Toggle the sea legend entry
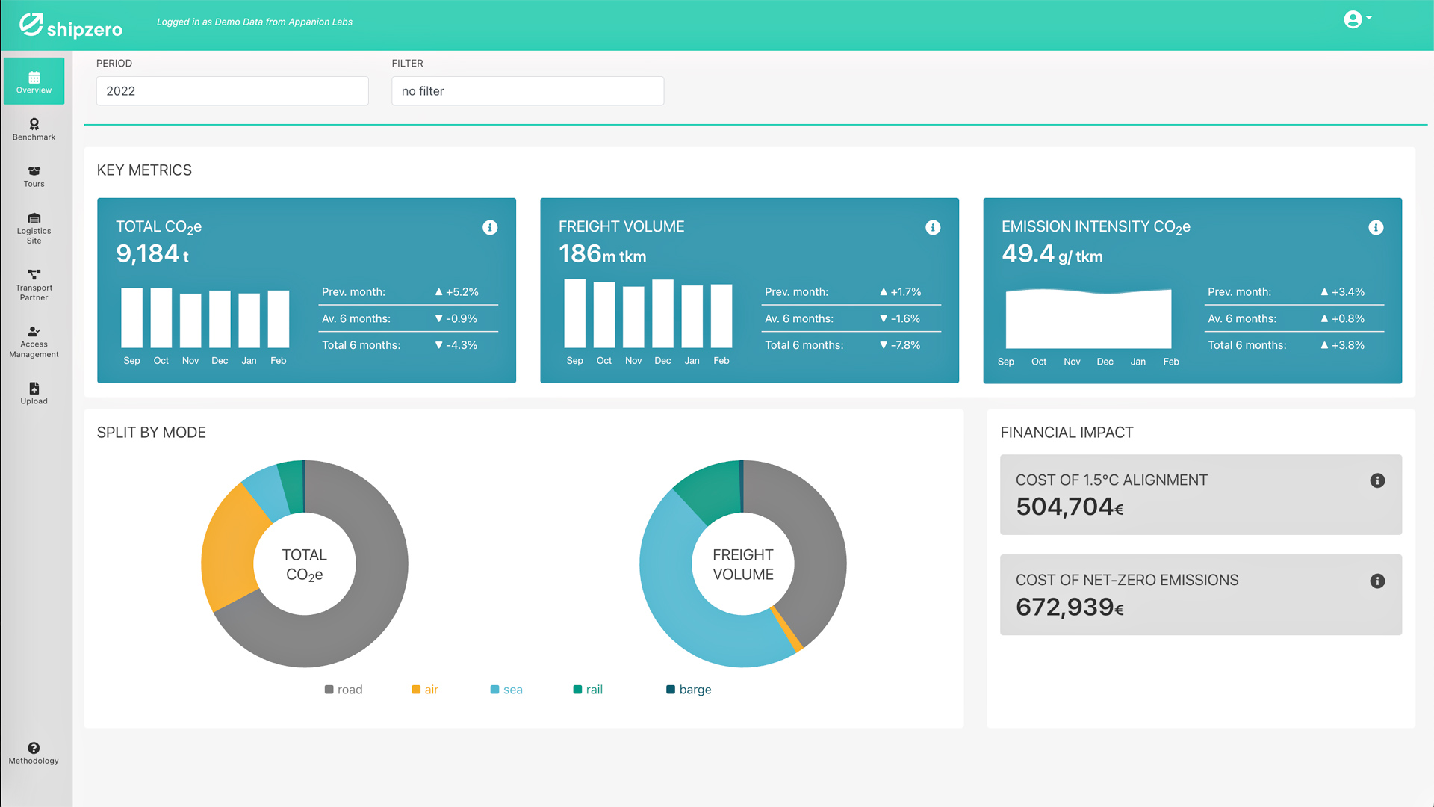Image resolution: width=1434 pixels, height=807 pixels. click(506, 689)
